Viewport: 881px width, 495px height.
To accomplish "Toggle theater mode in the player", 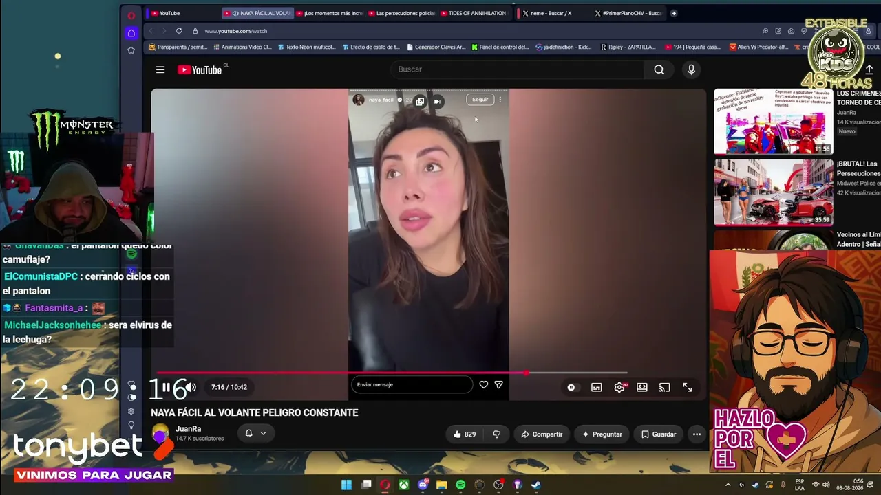I will [642, 388].
